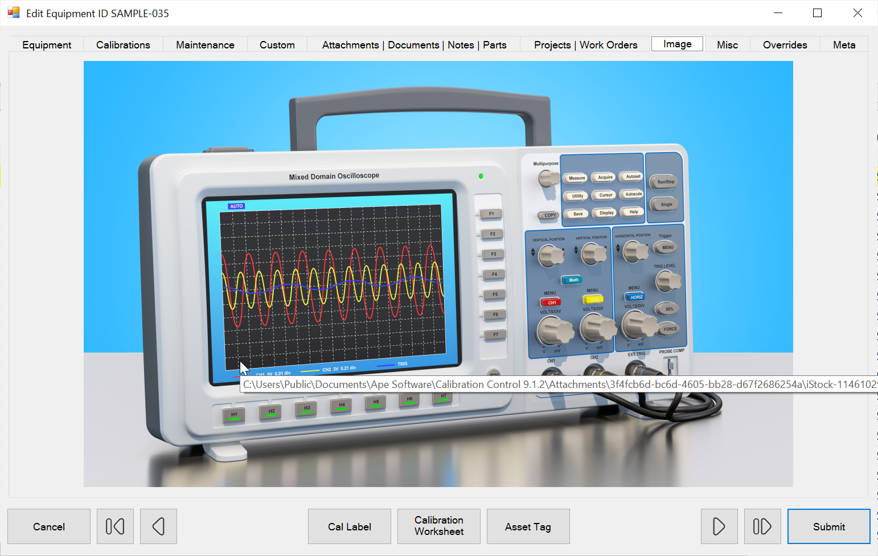This screenshot has width=878, height=556.
Task: Select the Image tab
Action: [676, 43]
